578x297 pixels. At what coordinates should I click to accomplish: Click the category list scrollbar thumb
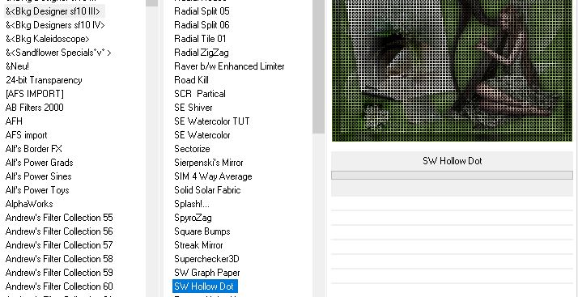tap(152, 3)
